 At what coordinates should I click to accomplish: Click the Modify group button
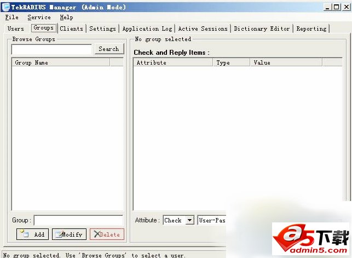(x=69, y=234)
